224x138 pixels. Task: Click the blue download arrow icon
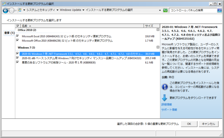point(164,98)
